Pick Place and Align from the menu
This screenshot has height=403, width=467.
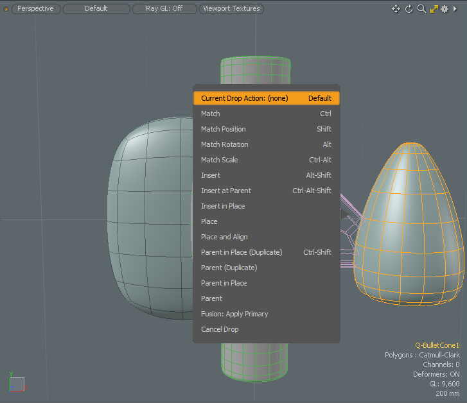(x=224, y=237)
